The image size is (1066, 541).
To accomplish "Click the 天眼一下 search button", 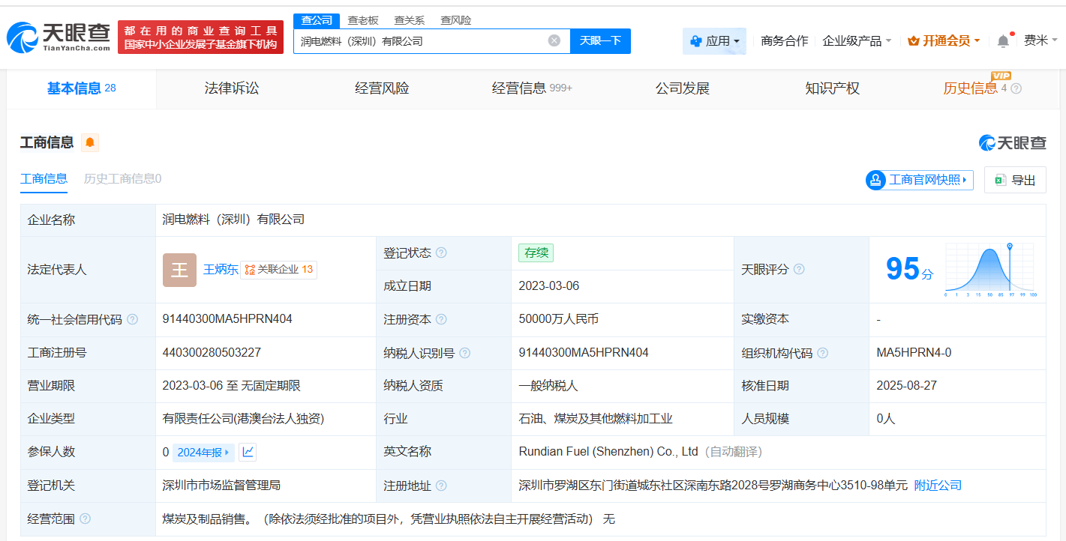I will pyautogui.click(x=600, y=40).
